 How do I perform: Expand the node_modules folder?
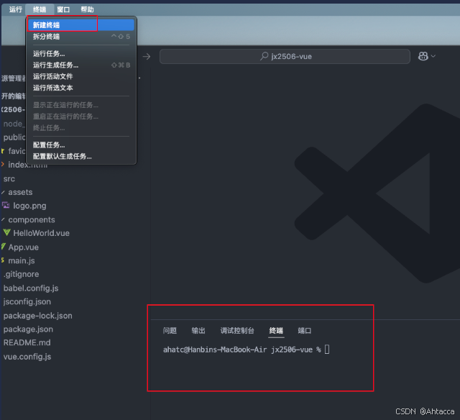pyautogui.click(x=13, y=124)
